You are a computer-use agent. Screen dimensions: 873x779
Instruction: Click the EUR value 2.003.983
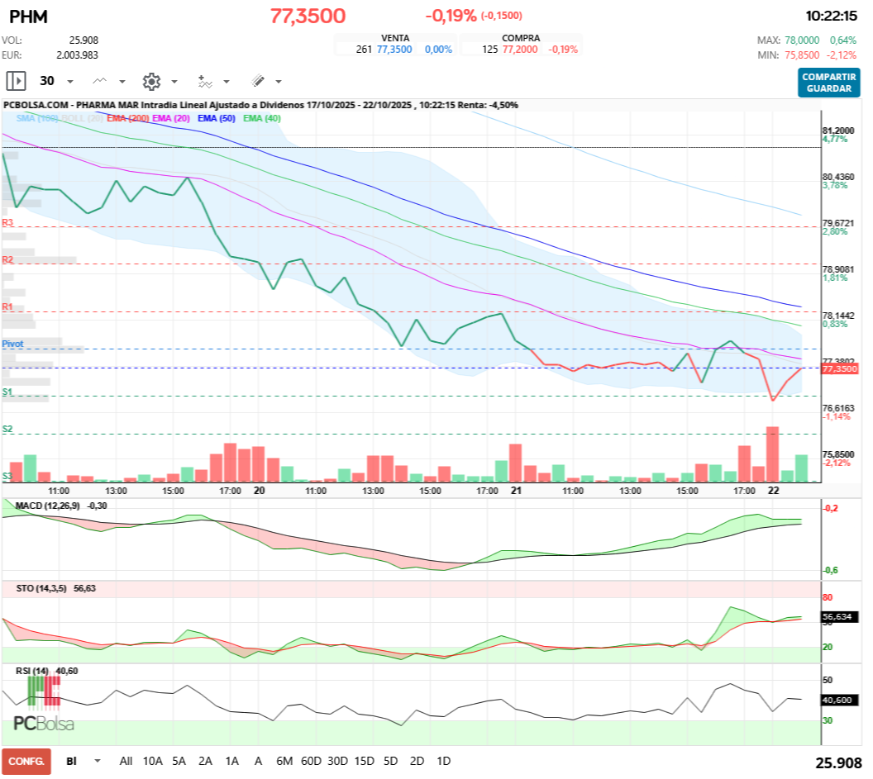coord(77,55)
